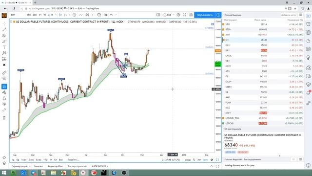Open the pitchfork and Fibonacci tools
Screen dimensions: 312x176
[x=4, y=36]
